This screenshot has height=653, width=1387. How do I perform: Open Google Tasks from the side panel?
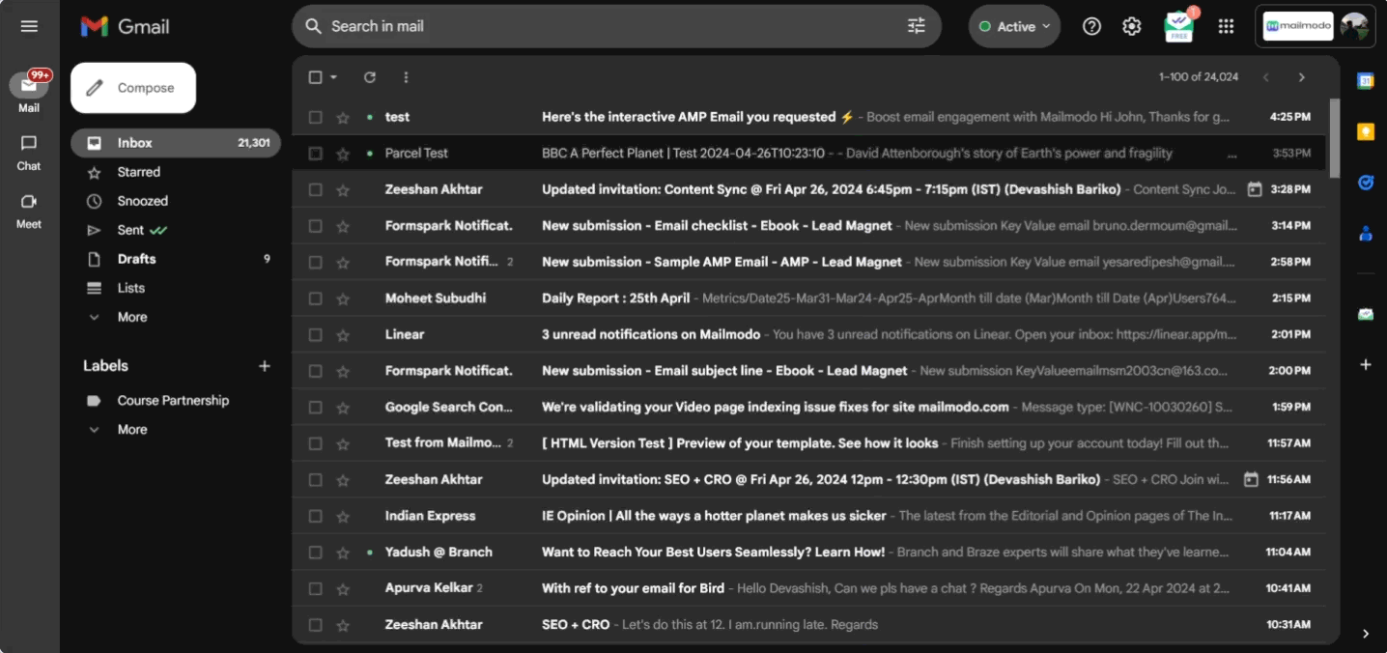(x=1365, y=182)
